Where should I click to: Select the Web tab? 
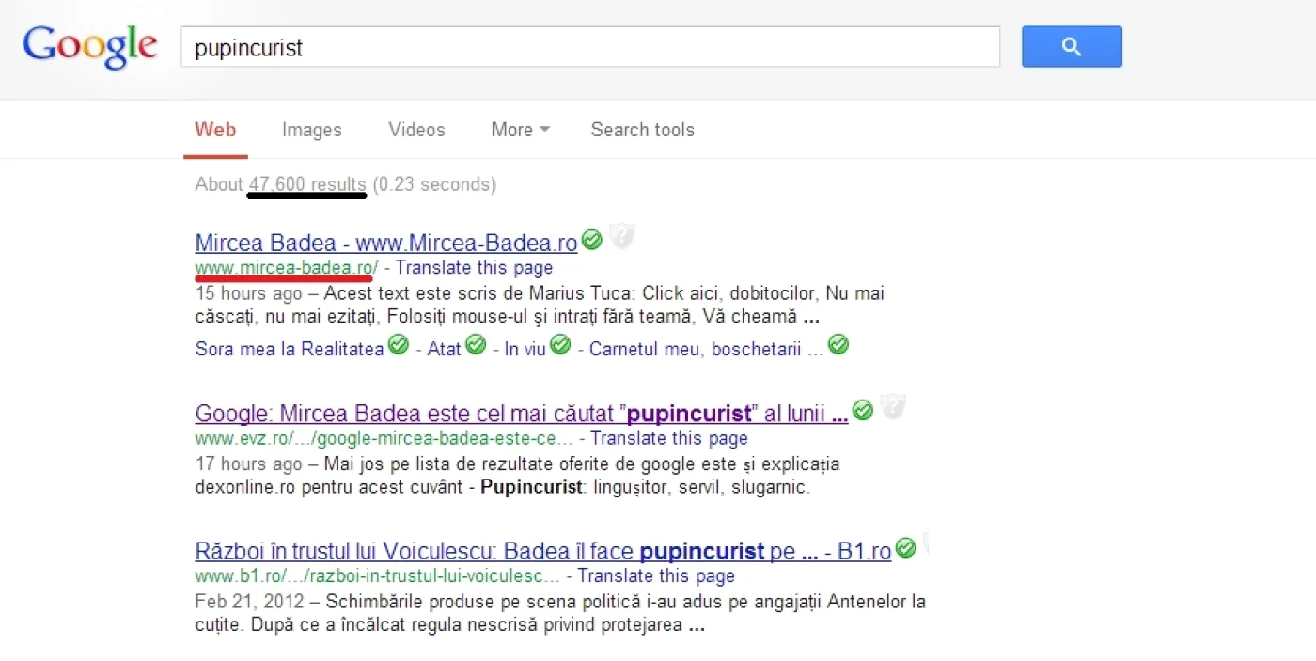[x=215, y=130]
